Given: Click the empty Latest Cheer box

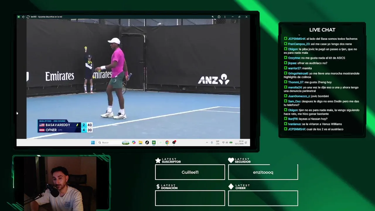Looking at the screenshot, I should point(263,198).
